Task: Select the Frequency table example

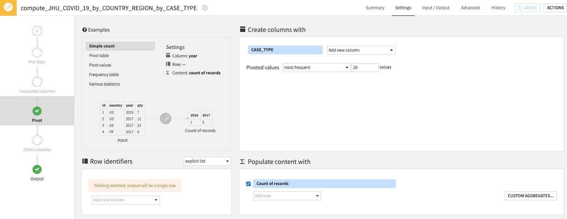Action: tap(104, 75)
